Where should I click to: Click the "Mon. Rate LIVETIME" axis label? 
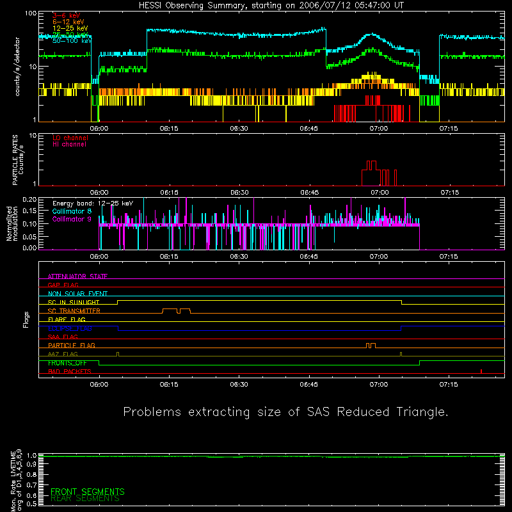click(x=13, y=481)
